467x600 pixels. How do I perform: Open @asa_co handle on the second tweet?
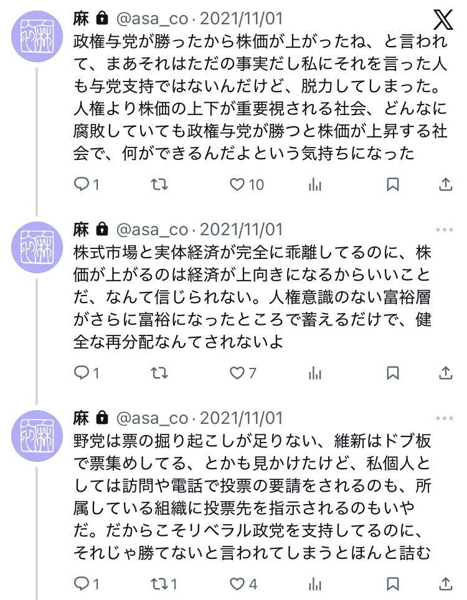(x=152, y=230)
